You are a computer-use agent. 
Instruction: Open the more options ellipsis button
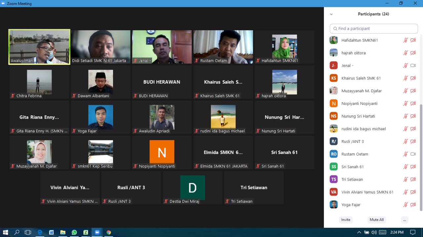tap(404, 220)
